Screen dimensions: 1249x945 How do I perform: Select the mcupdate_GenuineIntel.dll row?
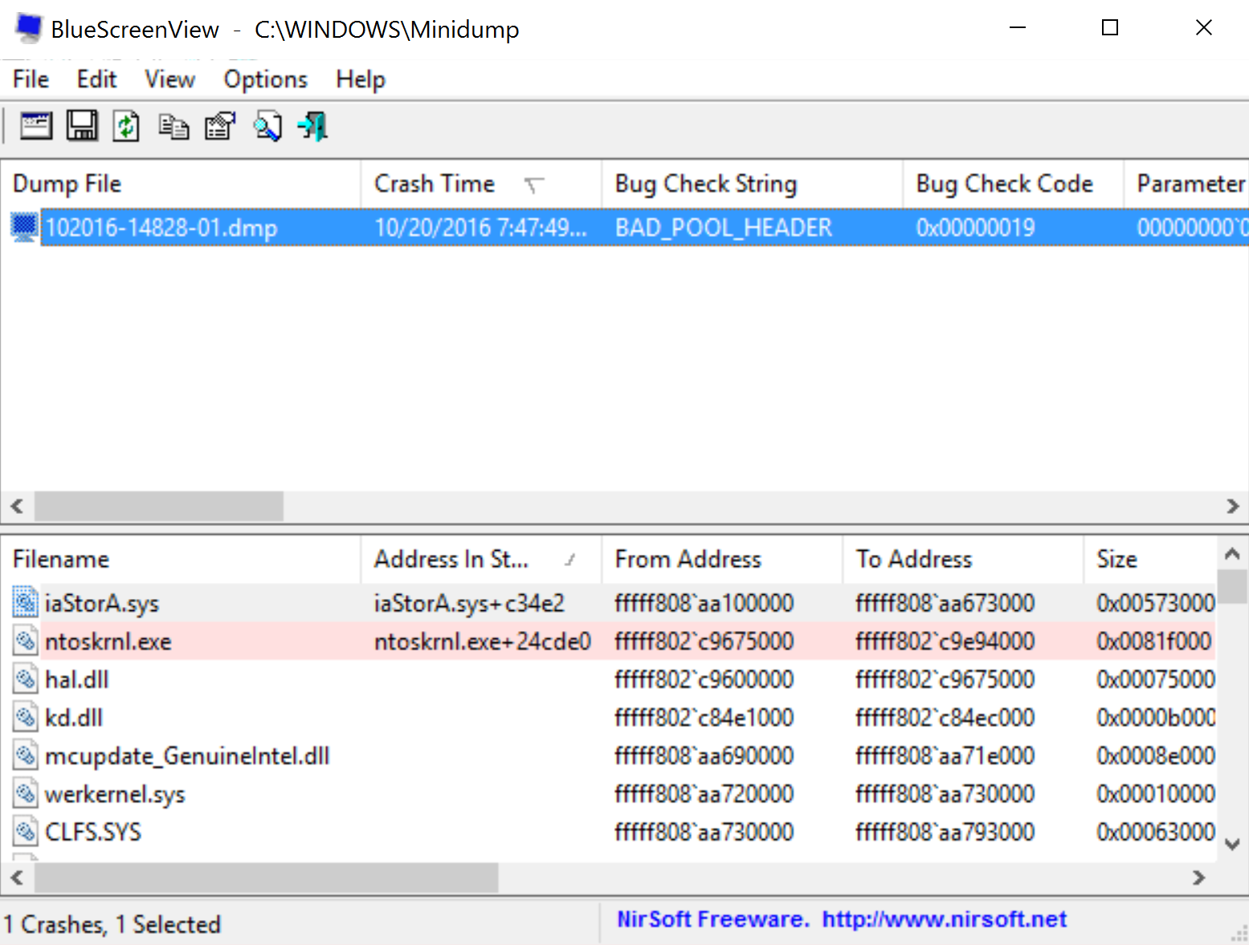tap(608, 756)
